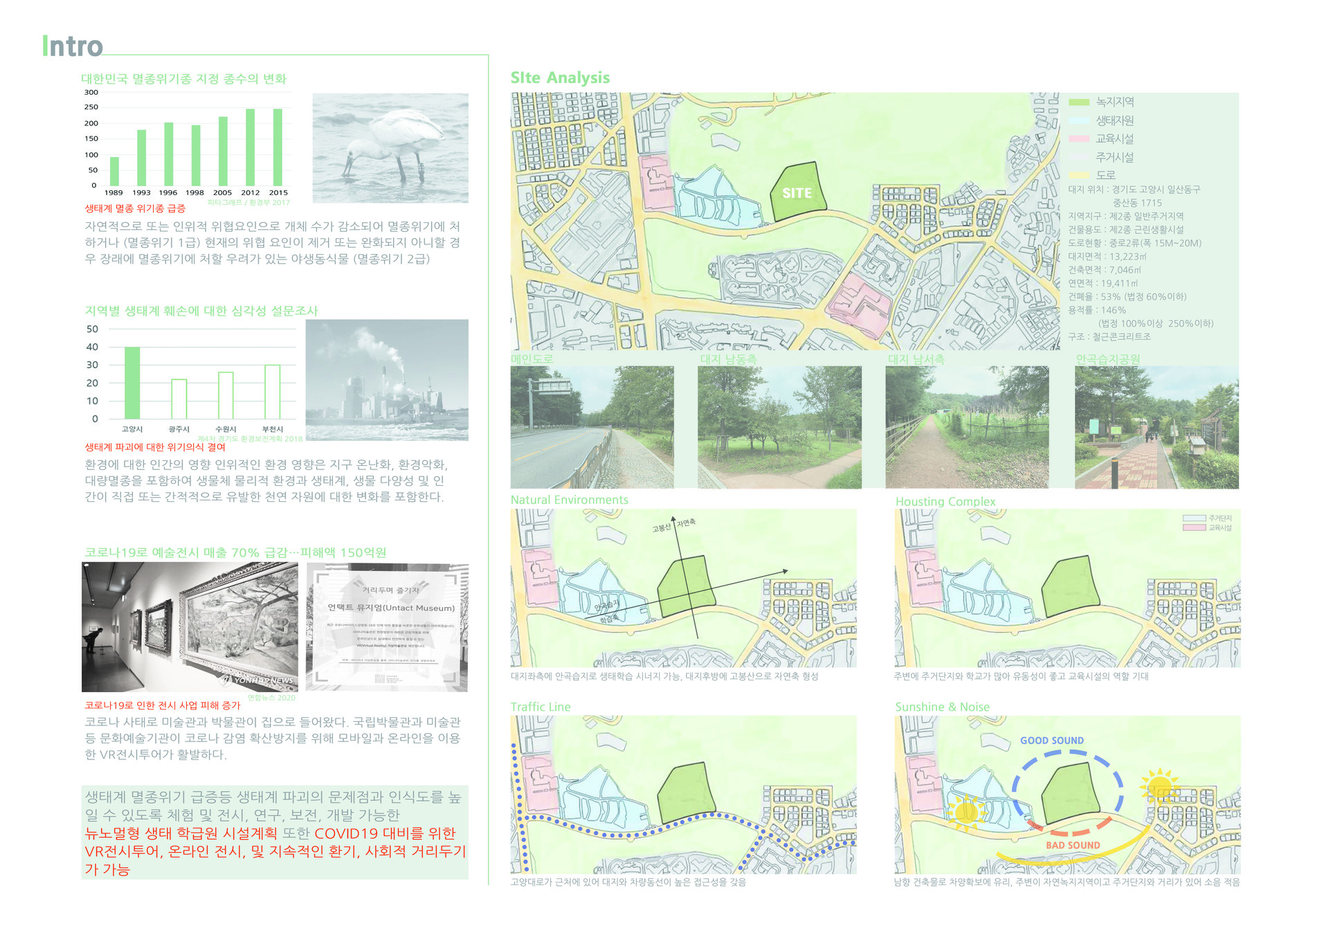Click the 메인도로 road photograph
The width and height of the screenshot is (1329, 940).
[x=592, y=427]
